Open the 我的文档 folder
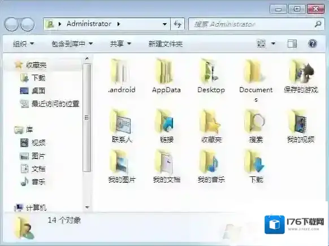Screen dimensions: 329x246 (x=166, y=167)
